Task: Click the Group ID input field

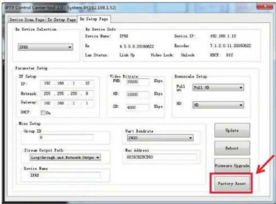Action: tap(66, 137)
